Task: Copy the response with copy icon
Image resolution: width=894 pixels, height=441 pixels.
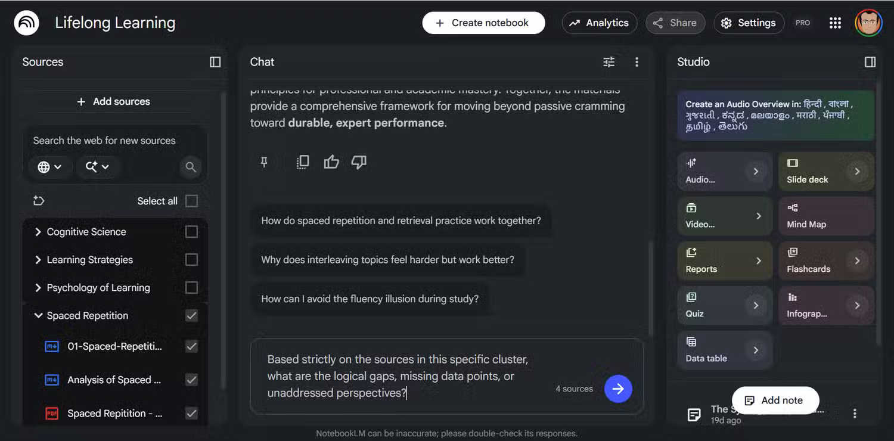Action: 303,162
